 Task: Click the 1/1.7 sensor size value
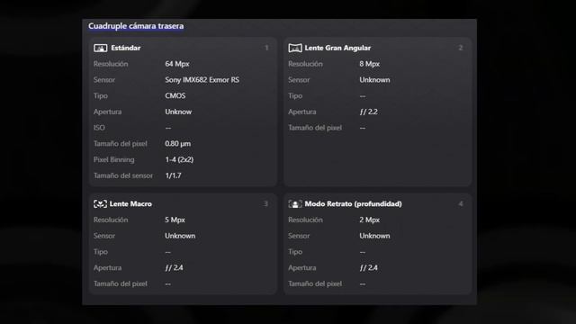[x=173, y=175]
